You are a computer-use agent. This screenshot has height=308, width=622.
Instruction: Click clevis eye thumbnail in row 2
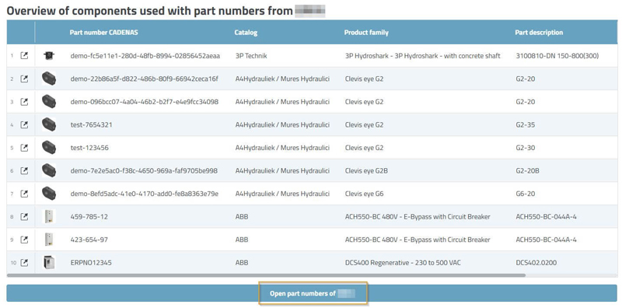pyautogui.click(x=49, y=79)
